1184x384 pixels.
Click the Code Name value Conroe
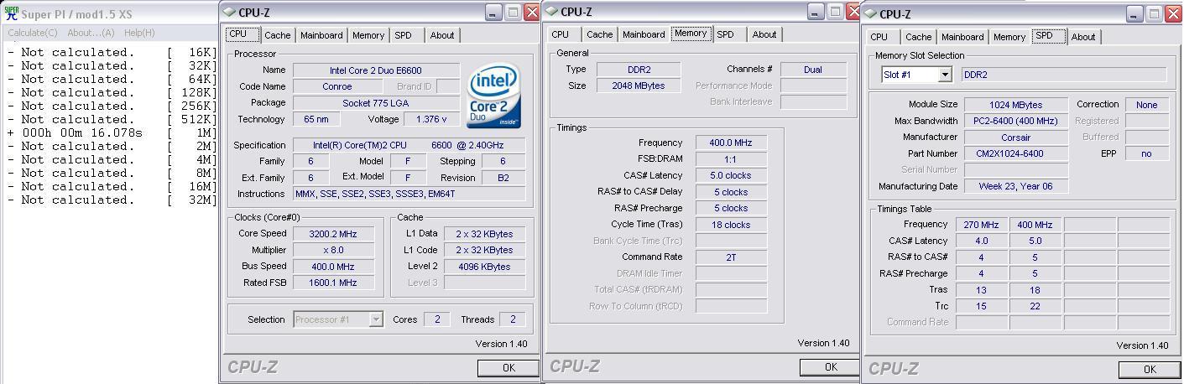click(336, 86)
